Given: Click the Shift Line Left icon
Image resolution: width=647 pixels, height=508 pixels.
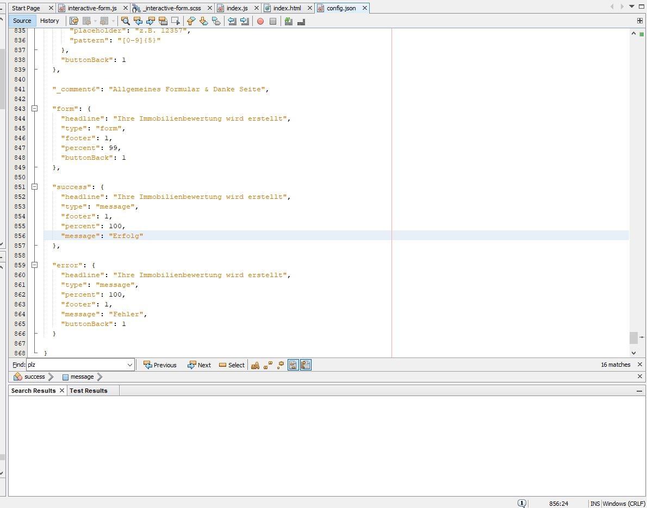Looking at the screenshot, I should click(232, 21).
